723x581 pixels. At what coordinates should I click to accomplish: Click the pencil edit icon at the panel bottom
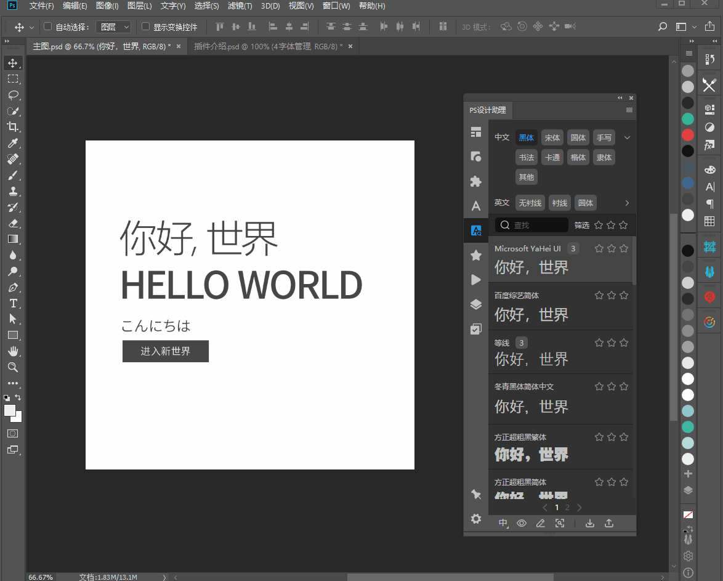(x=541, y=523)
